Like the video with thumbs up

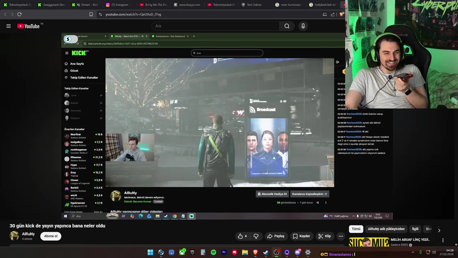coord(243,236)
